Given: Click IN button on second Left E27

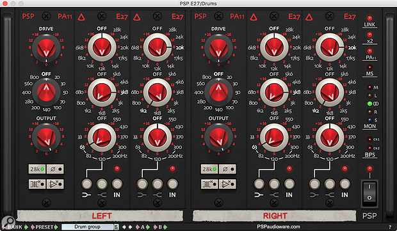Looking at the screenshot, I should 172,184.
